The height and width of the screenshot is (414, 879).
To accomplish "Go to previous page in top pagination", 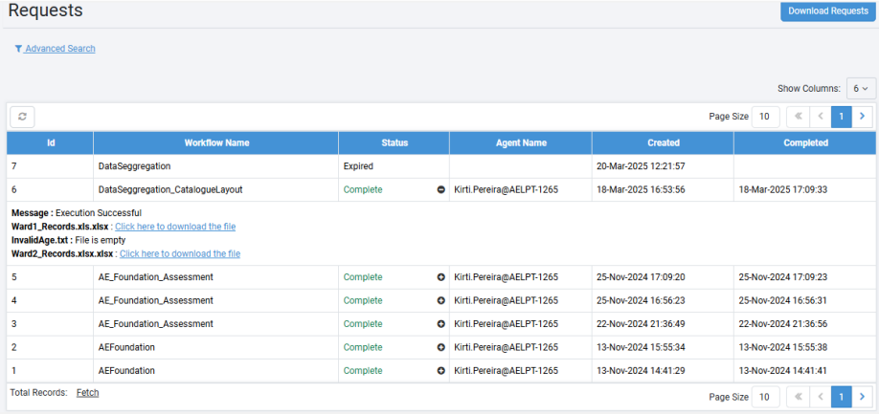I will 821,117.
